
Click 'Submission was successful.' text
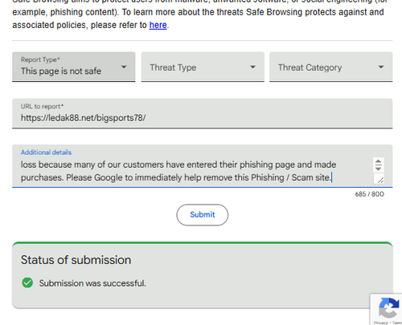[92, 283]
